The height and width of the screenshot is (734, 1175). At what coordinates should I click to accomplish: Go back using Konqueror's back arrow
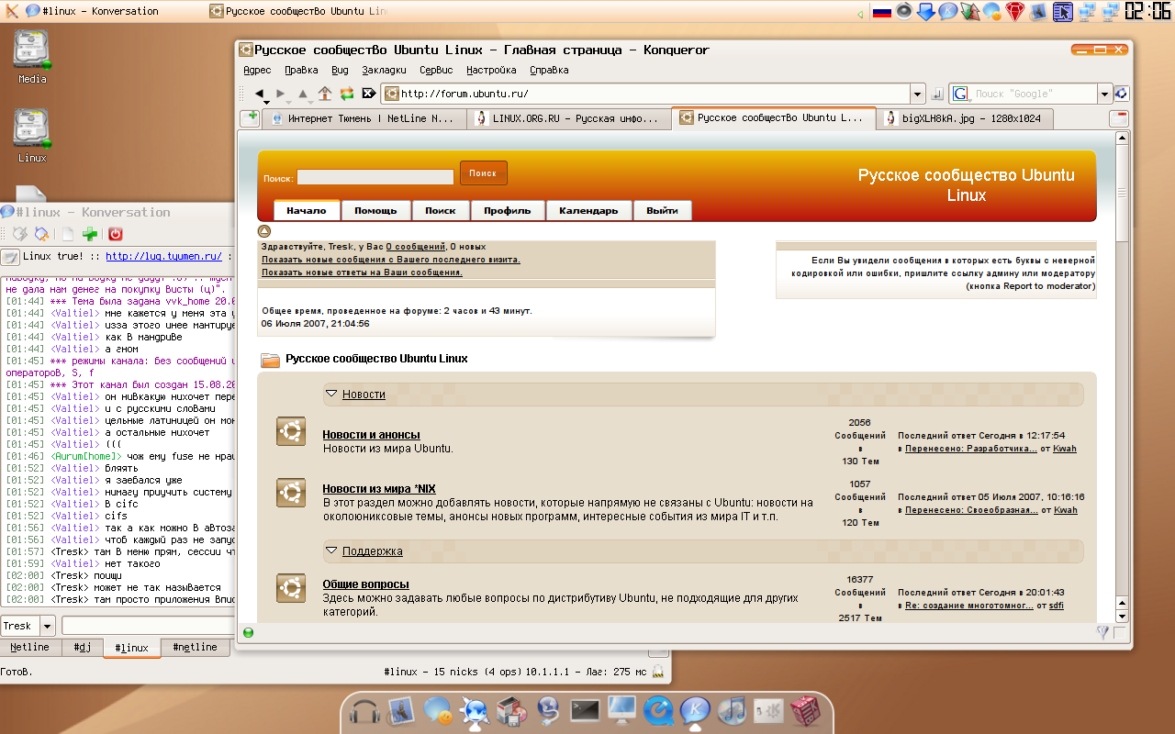pyautogui.click(x=260, y=94)
